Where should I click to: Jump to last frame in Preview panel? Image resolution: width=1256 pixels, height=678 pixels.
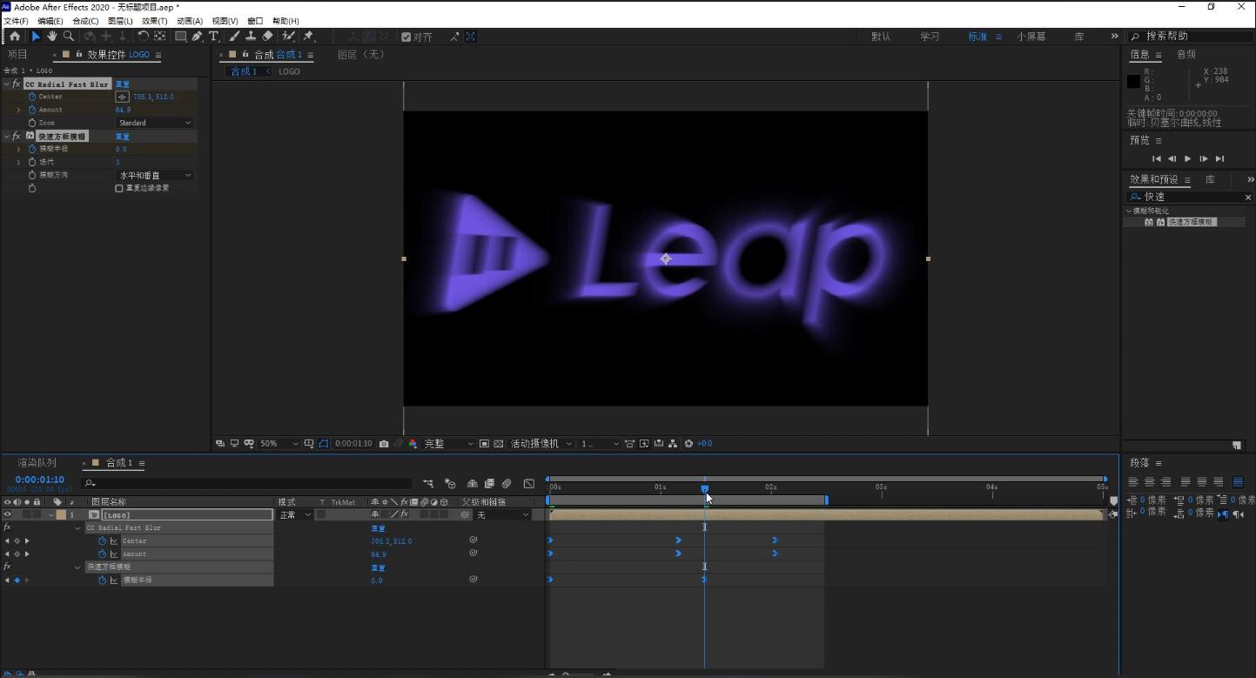tap(1219, 158)
